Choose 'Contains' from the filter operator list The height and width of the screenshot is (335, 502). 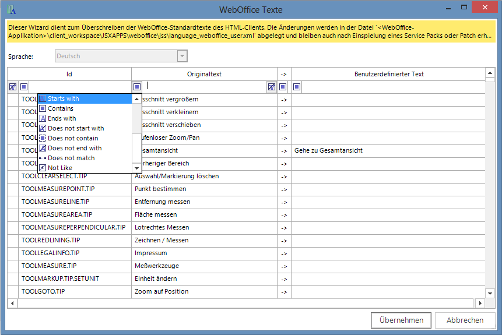pyautogui.click(x=61, y=108)
